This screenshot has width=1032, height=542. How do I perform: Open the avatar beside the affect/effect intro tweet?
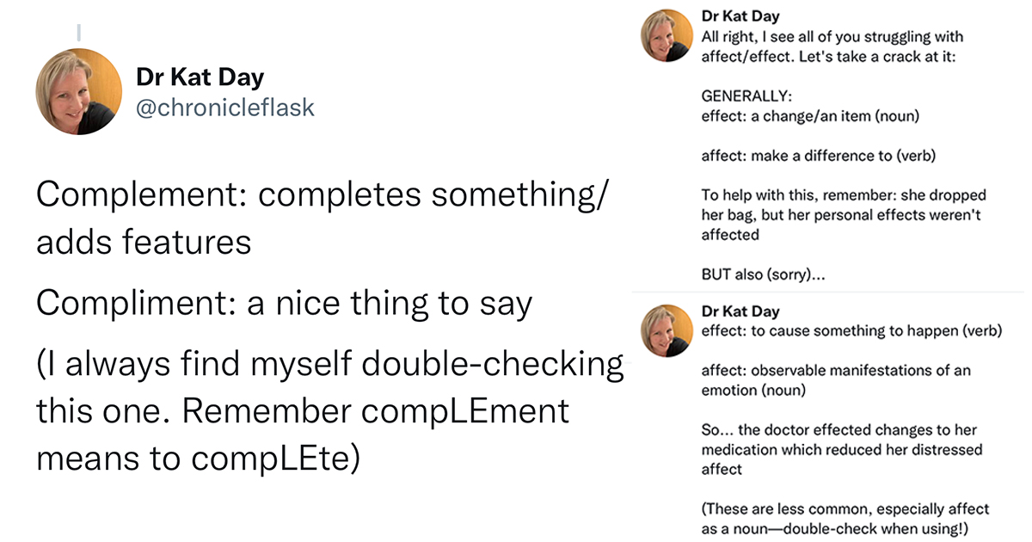pos(666,37)
